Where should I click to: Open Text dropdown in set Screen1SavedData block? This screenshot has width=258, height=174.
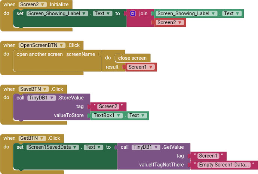pyautogui.click(x=93, y=147)
